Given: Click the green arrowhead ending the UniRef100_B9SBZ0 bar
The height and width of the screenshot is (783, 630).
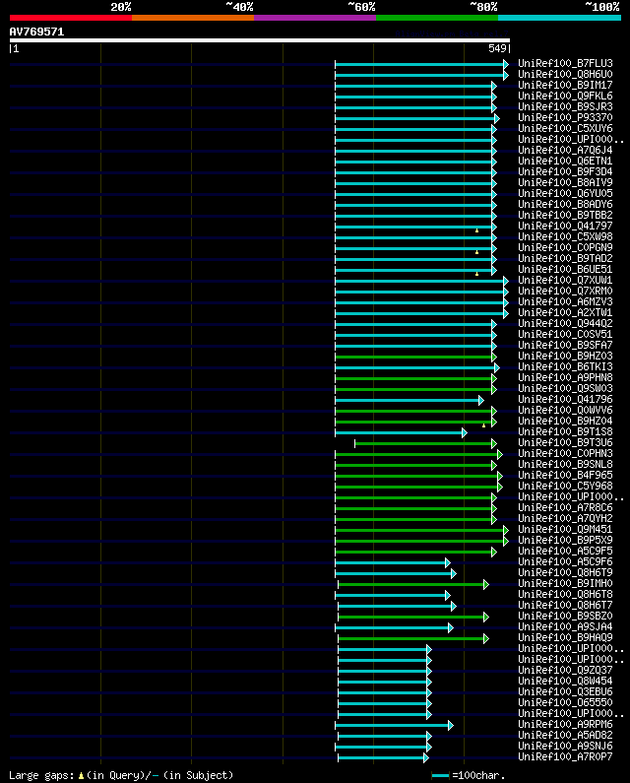Looking at the screenshot, I should (485, 618).
